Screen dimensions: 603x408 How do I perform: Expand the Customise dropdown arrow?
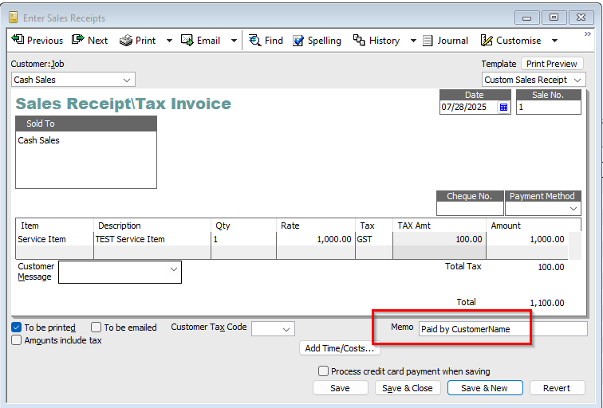coord(554,41)
